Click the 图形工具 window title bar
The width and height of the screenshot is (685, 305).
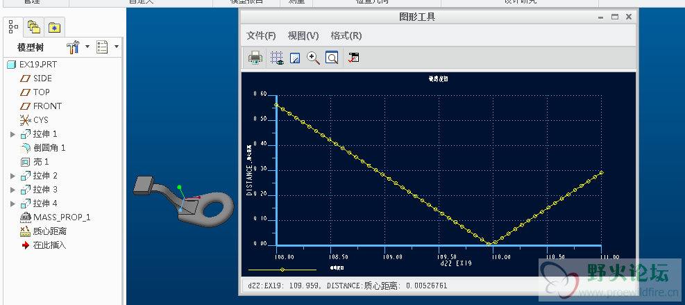click(x=417, y=17)
